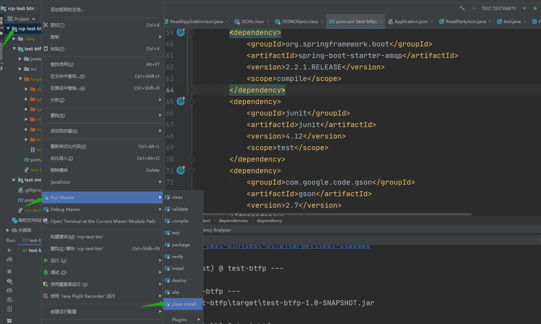Open the Structure tool window tab
The image size is (541, 324).
click(2, 56)
